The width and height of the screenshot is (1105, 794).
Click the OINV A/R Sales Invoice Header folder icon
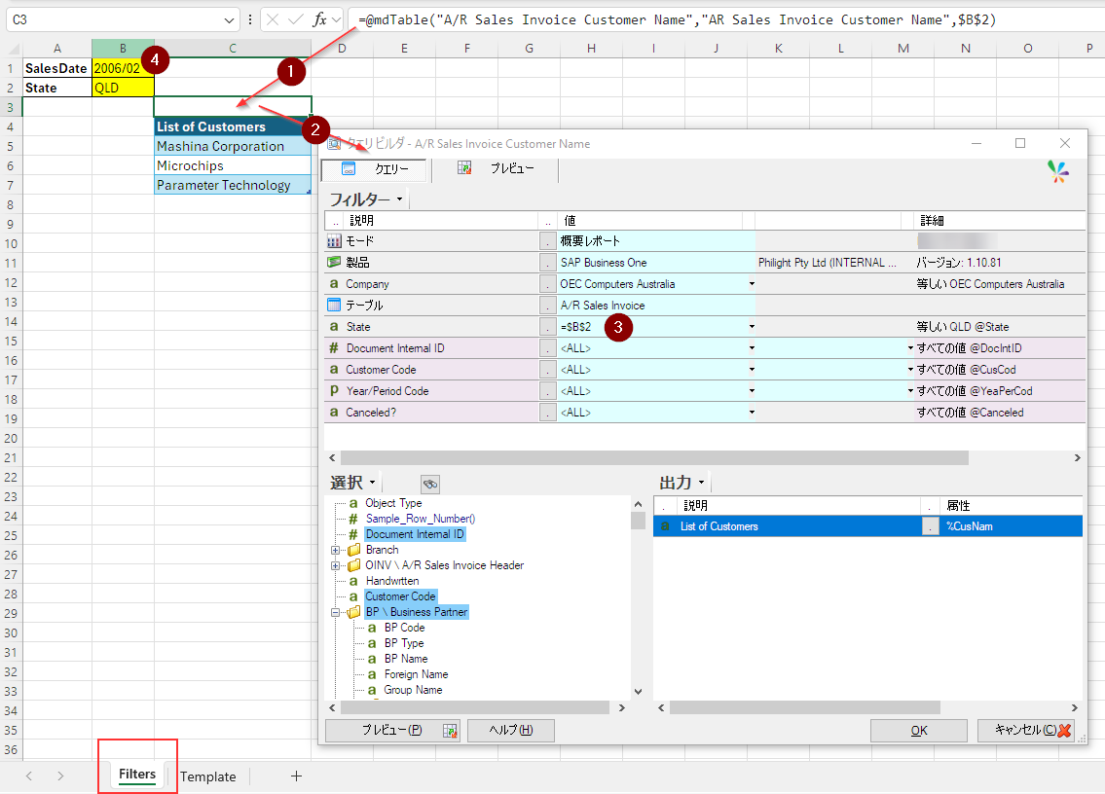[x=354, y=565]
